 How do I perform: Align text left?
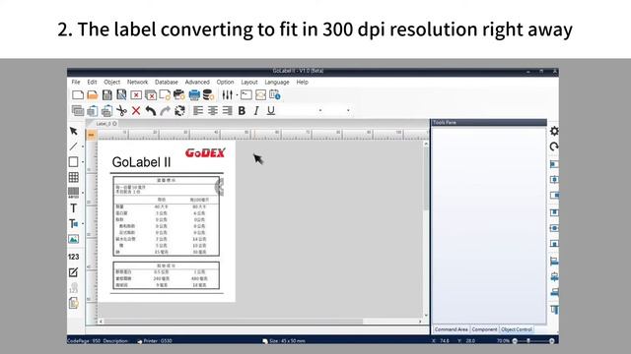point(197,110)
